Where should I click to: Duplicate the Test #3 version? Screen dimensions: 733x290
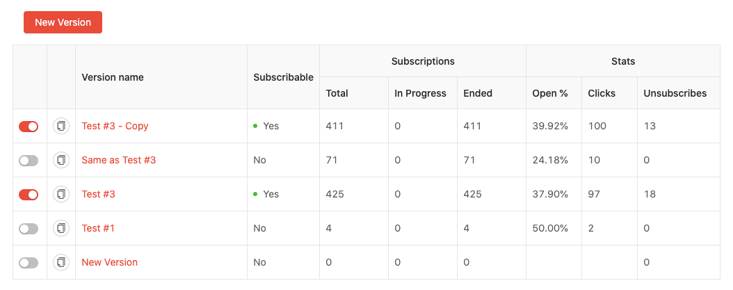coord(61,194)
